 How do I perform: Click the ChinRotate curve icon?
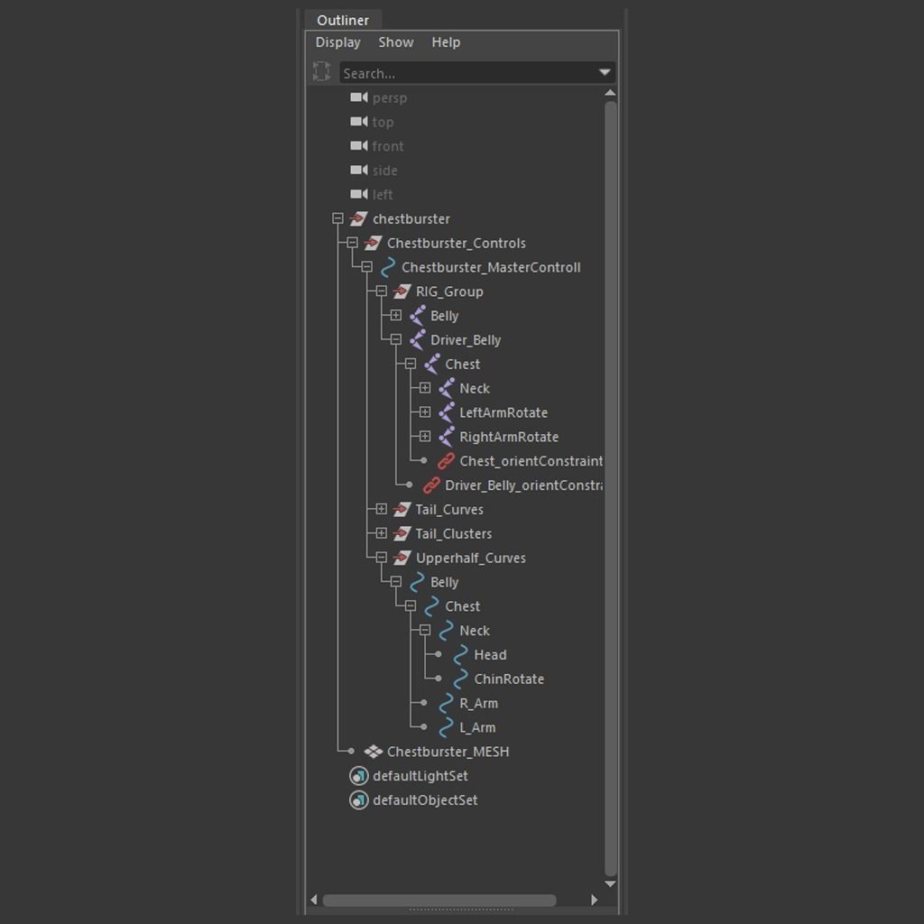click(x=460, y=679)
